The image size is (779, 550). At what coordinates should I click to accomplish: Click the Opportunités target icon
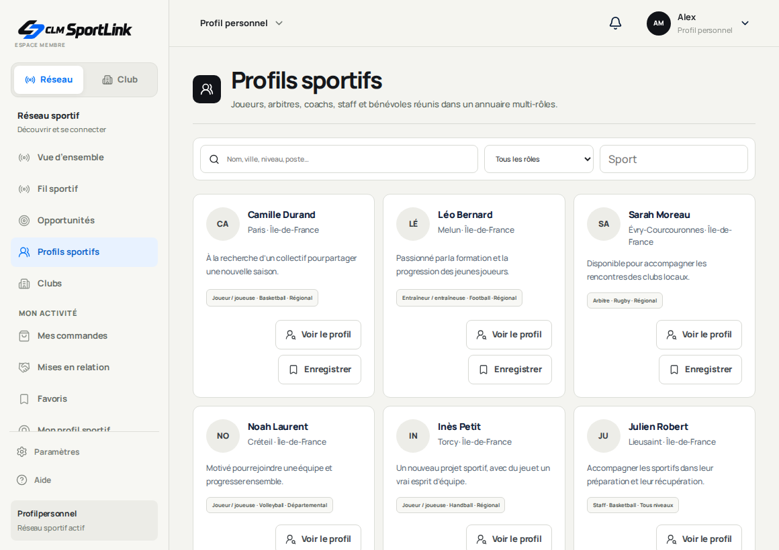point(24,221)
